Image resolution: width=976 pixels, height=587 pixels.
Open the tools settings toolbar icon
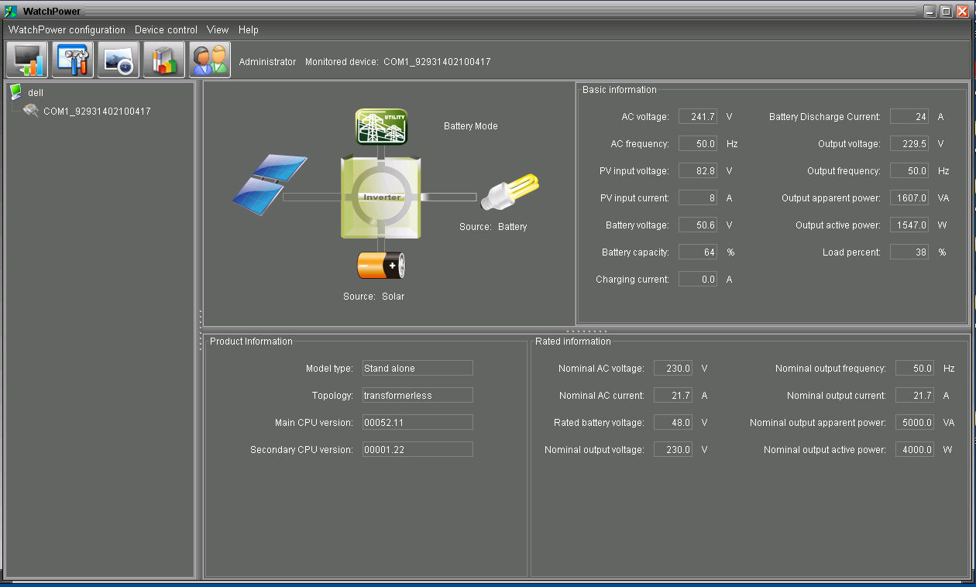(73, 60)
